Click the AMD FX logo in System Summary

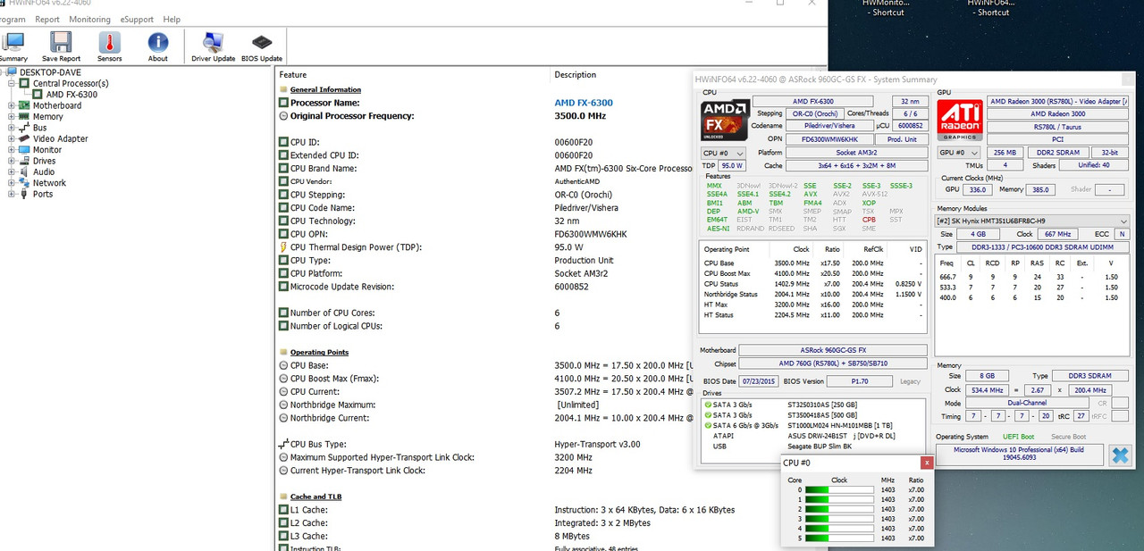(x=725, y=120)
